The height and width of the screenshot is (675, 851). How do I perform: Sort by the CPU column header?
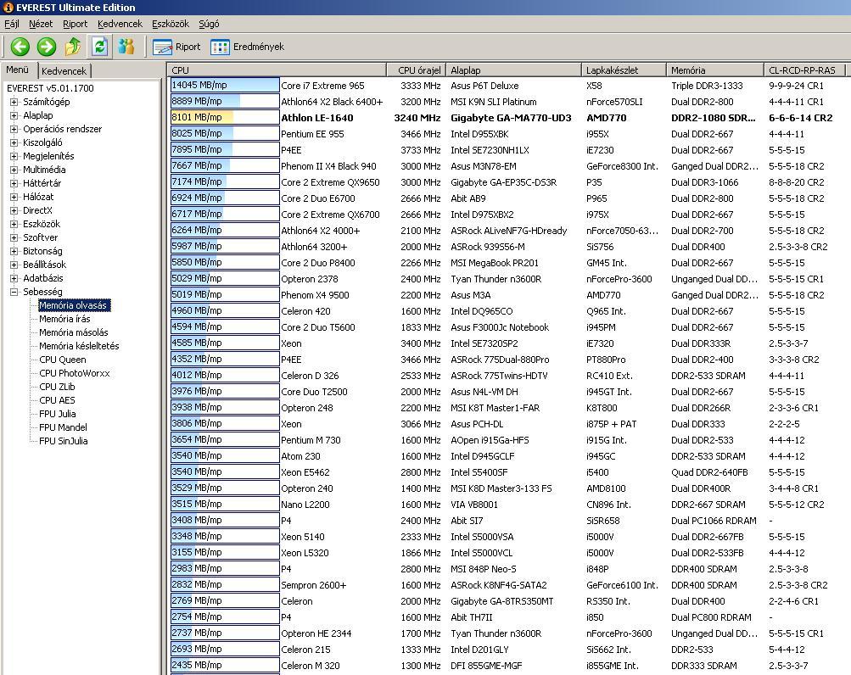[x=277, y=70]
